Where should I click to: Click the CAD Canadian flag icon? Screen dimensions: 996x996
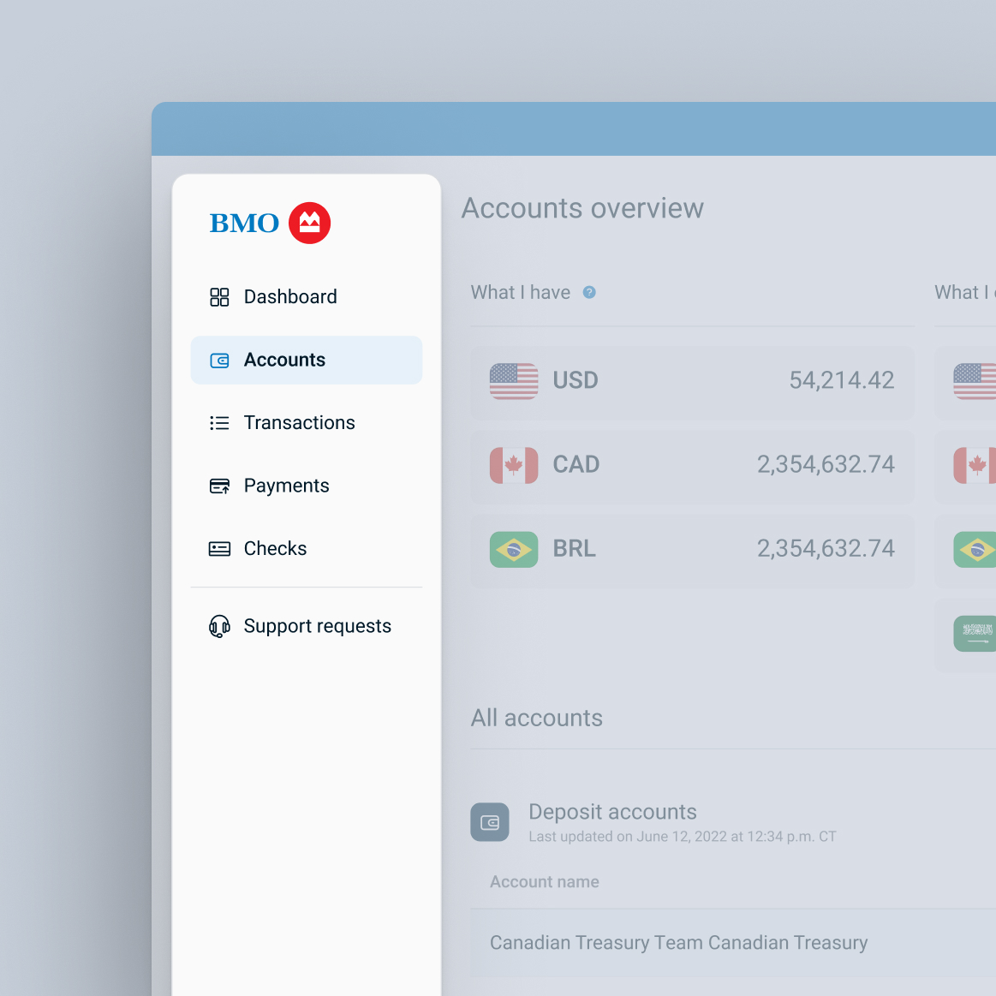click(x=513, y=465)
